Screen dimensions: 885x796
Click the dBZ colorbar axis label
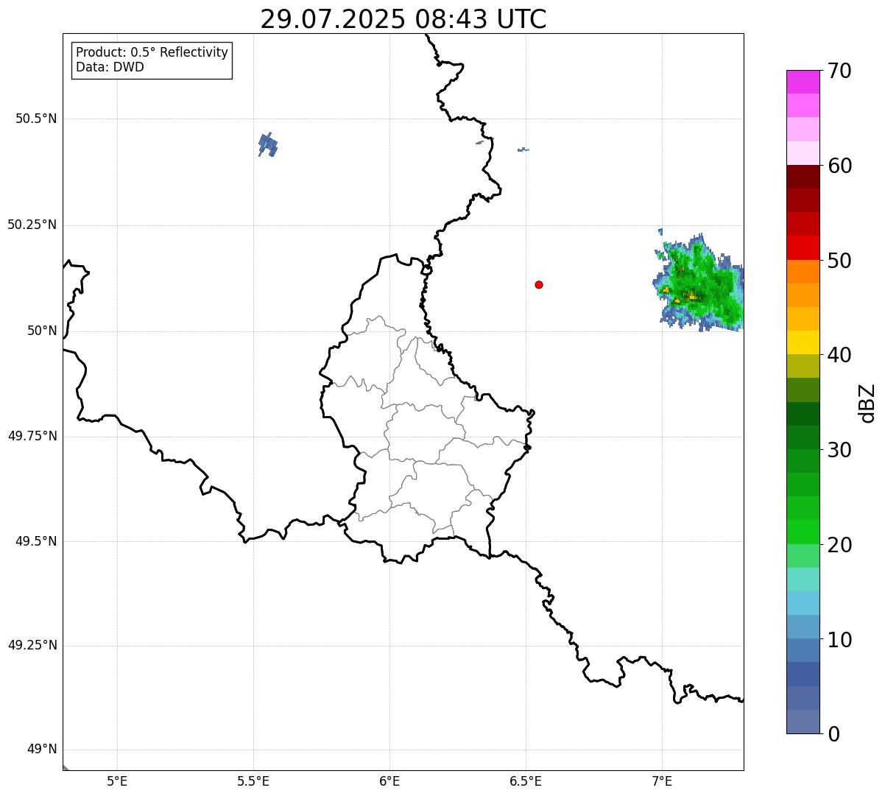867,403
